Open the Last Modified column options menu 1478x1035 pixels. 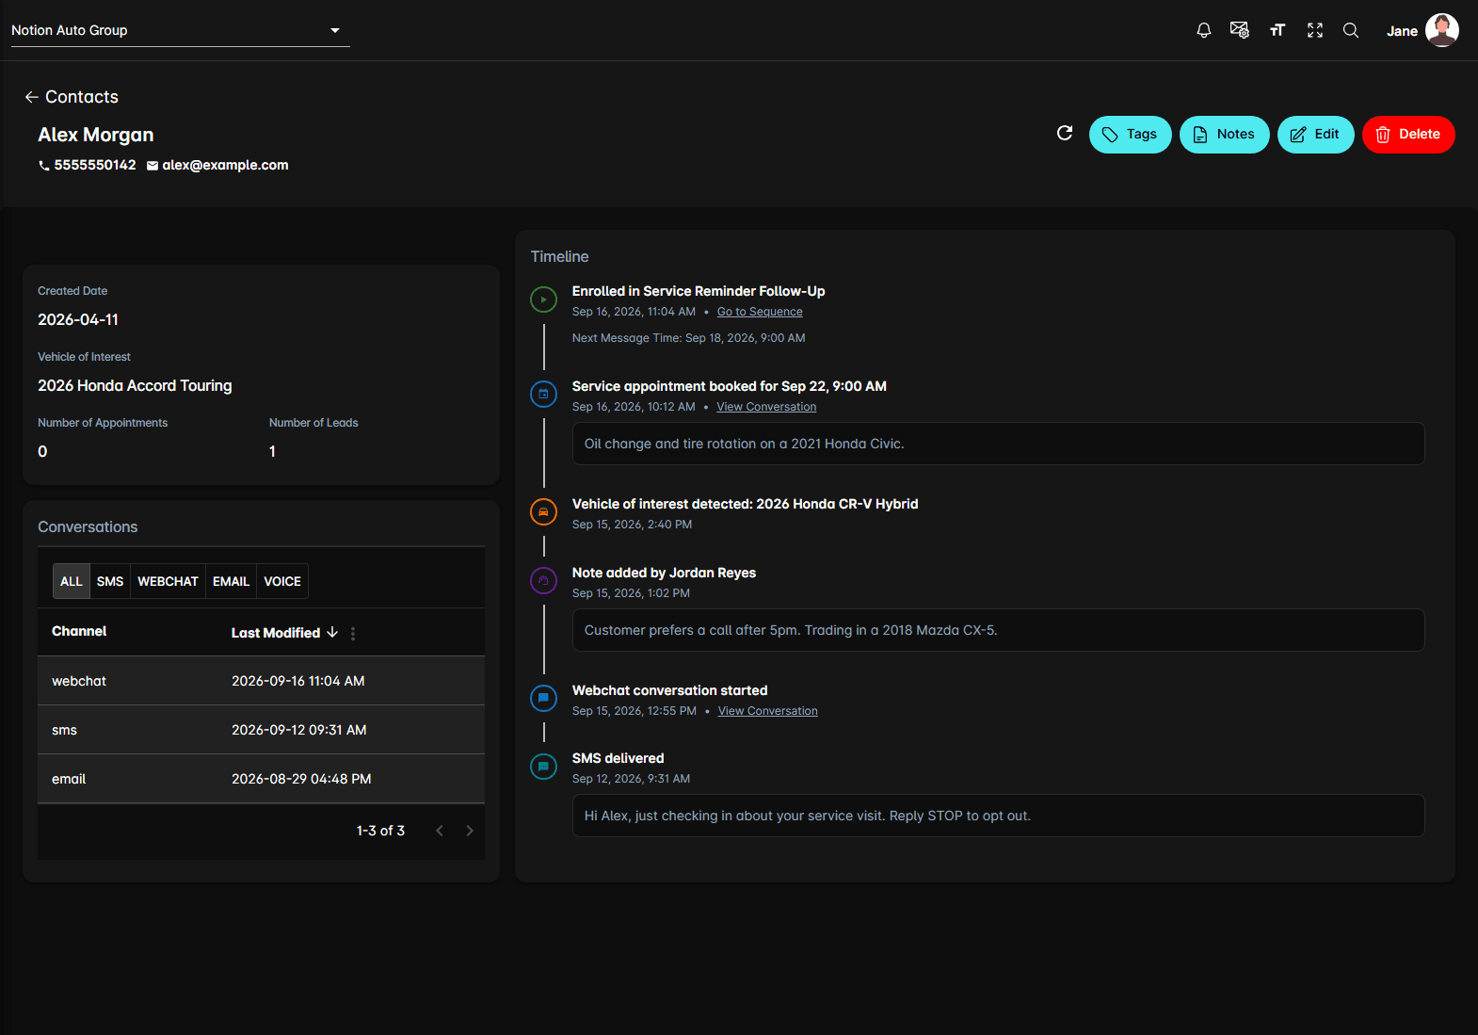[x=353, y=634]
